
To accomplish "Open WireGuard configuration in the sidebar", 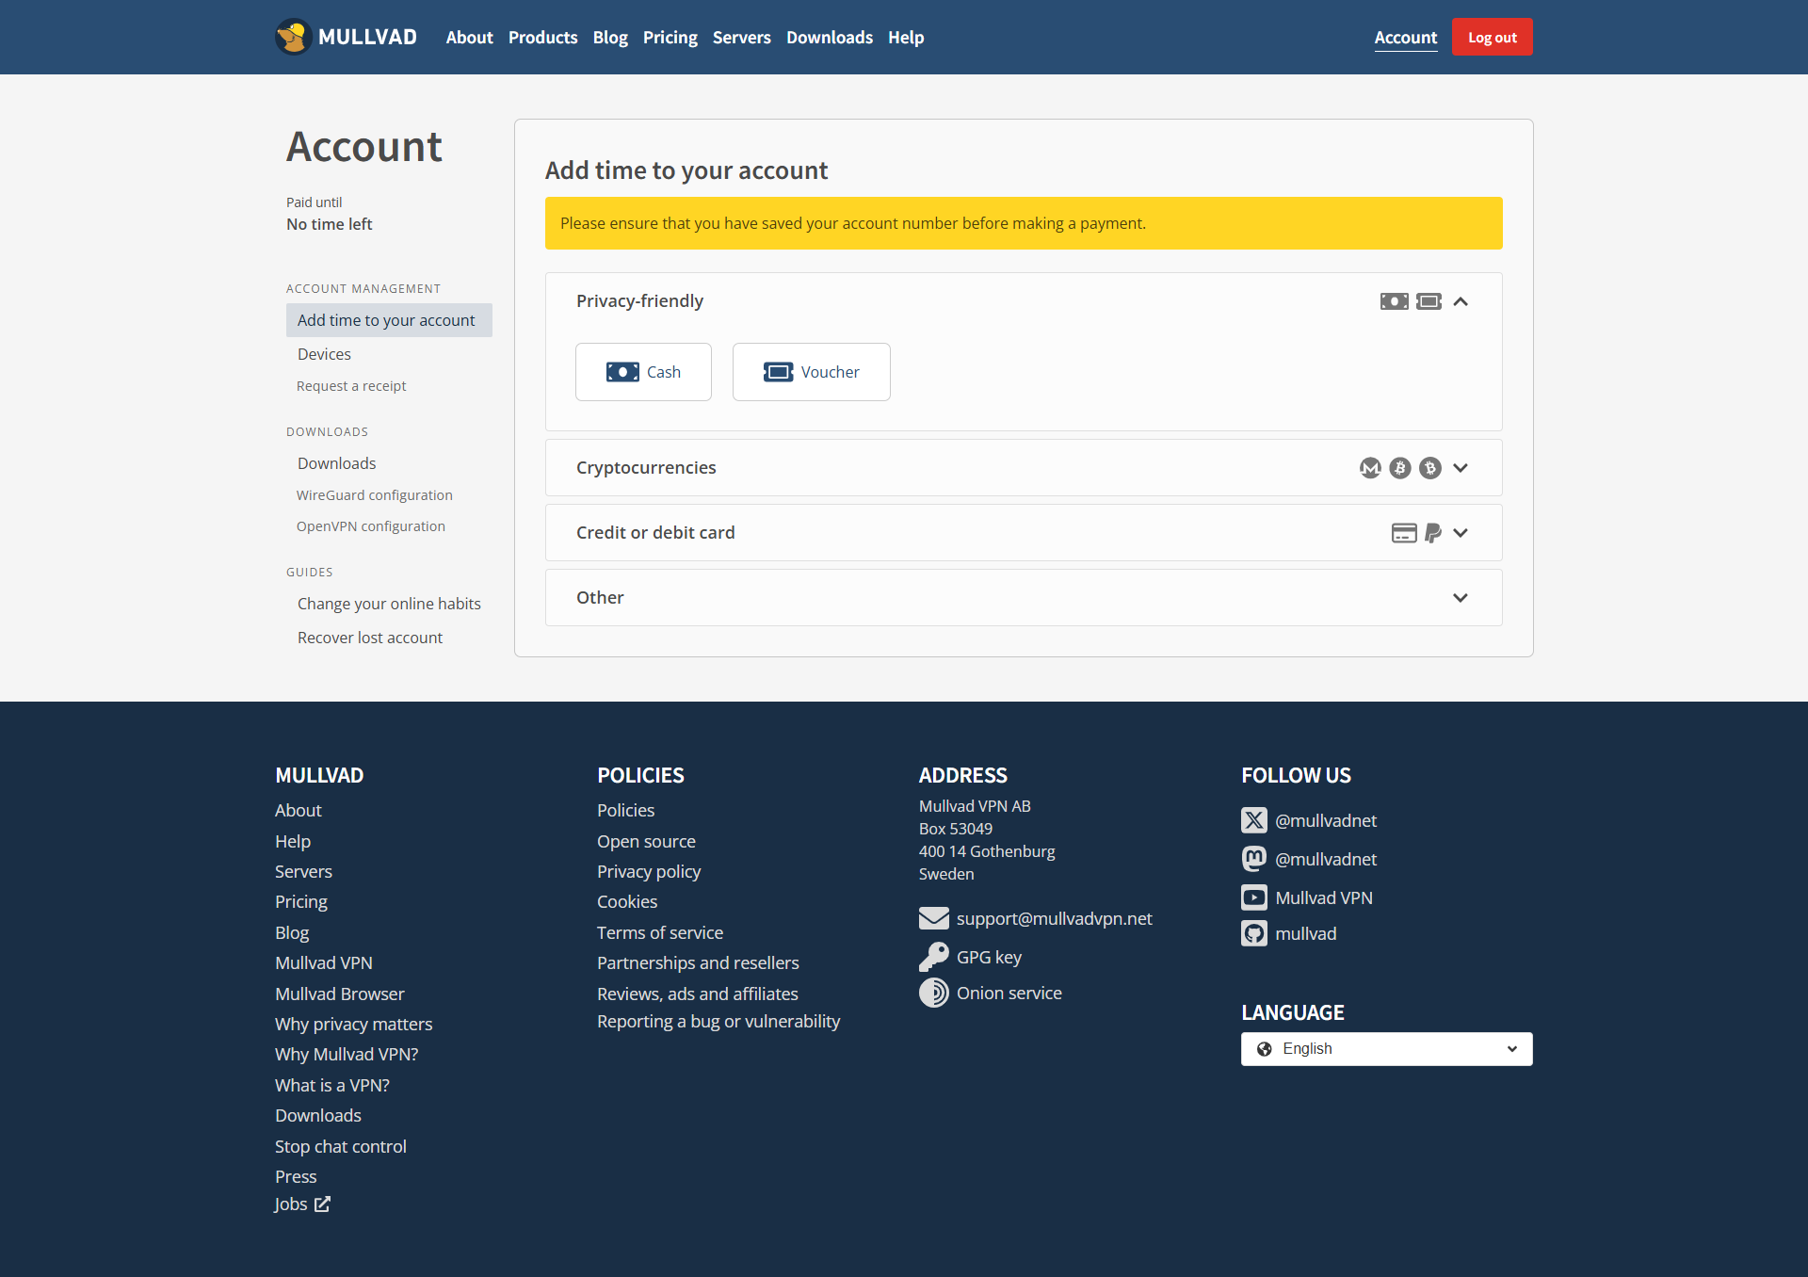I will 374,495.
